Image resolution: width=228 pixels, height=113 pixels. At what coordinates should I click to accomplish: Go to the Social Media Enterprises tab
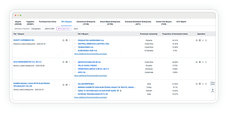(x=110, y=23)
